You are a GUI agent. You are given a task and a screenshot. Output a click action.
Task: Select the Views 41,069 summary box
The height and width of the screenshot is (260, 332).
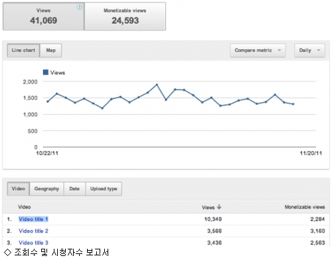click(43, 17)
